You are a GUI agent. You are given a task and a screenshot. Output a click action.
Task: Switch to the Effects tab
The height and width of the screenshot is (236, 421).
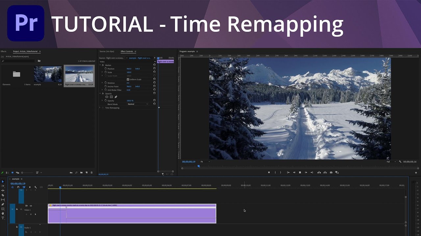(x=3, y=51)
